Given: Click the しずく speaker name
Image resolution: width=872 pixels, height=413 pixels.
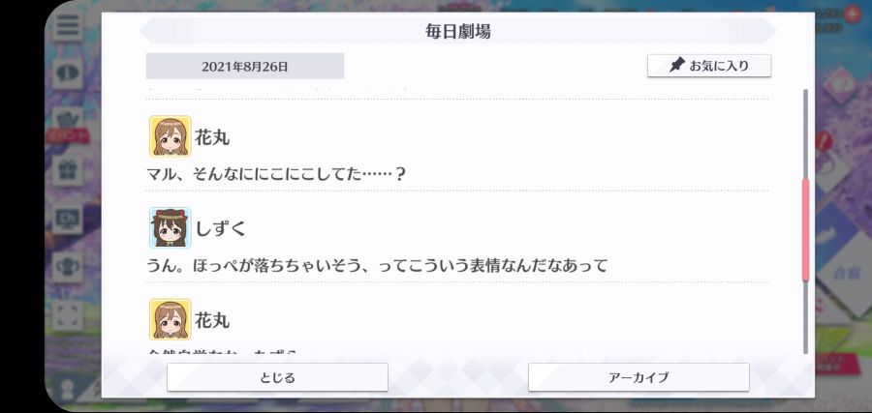Looking at the screenshot, I should pos(220,228).
